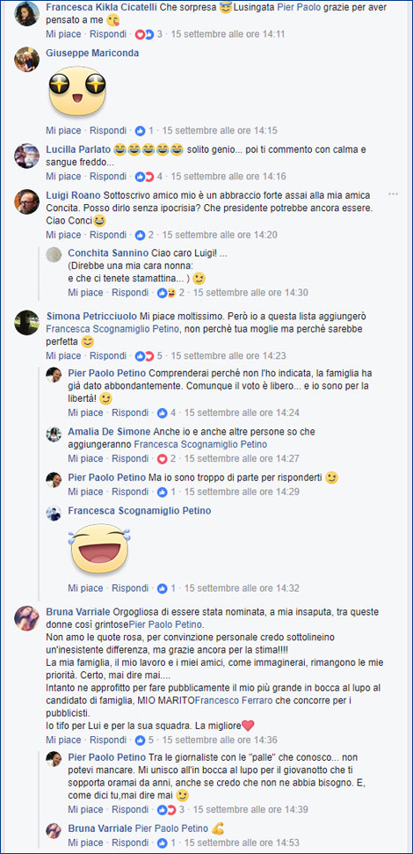
Task: Click Mi piace under Bruna Varriale's last reply
Action: click(85, 843)
